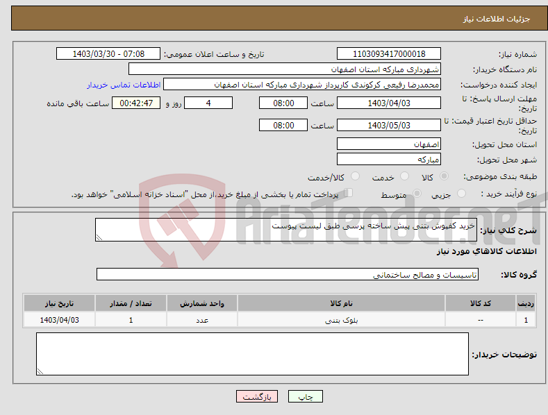Click the remaining days field showing 4
The width and height of the screenshot is (548, 415).
[208, 103]
